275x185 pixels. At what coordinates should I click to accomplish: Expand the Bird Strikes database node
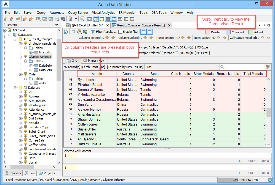(x=20, y=118)
